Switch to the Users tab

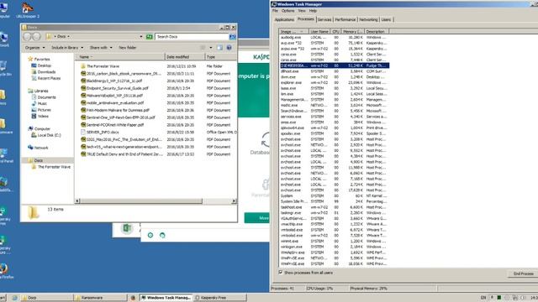(x=386, y=20)
